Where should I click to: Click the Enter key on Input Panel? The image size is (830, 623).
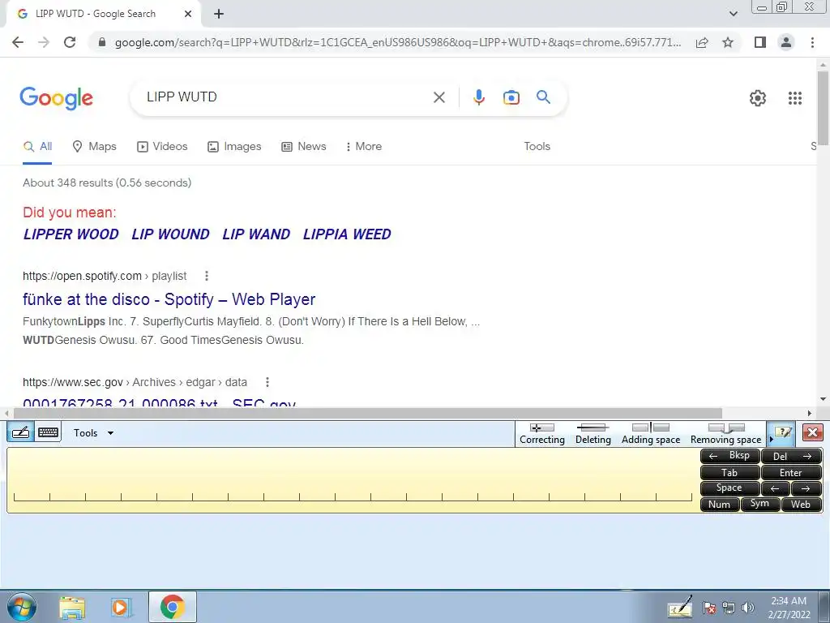pos(791,473)
